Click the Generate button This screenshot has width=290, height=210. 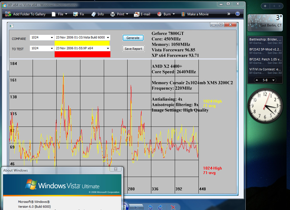pos(133,38)
